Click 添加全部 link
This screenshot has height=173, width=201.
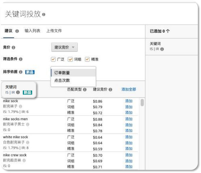[129, 89]
